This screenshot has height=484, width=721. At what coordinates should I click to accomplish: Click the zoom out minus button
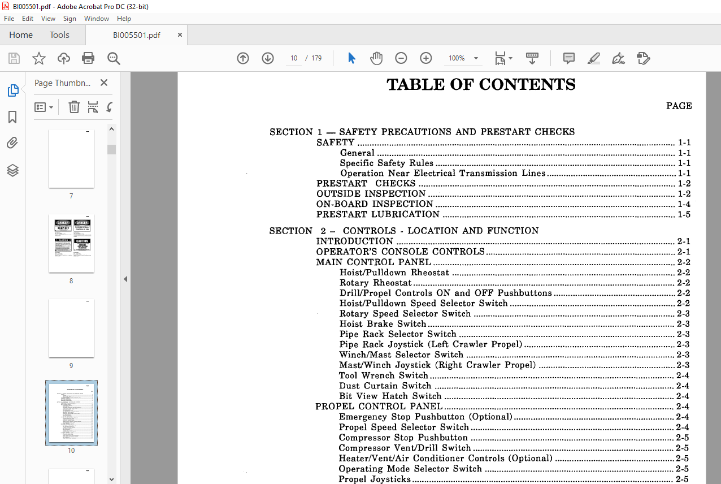coord(401,58)
